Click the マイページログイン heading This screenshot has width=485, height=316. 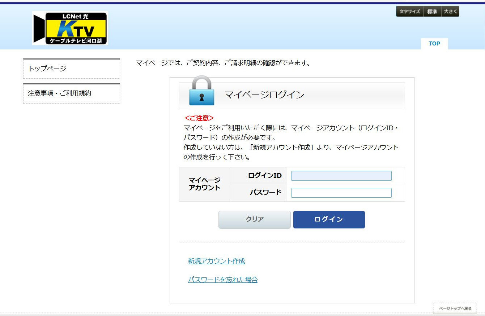point(264,95)
